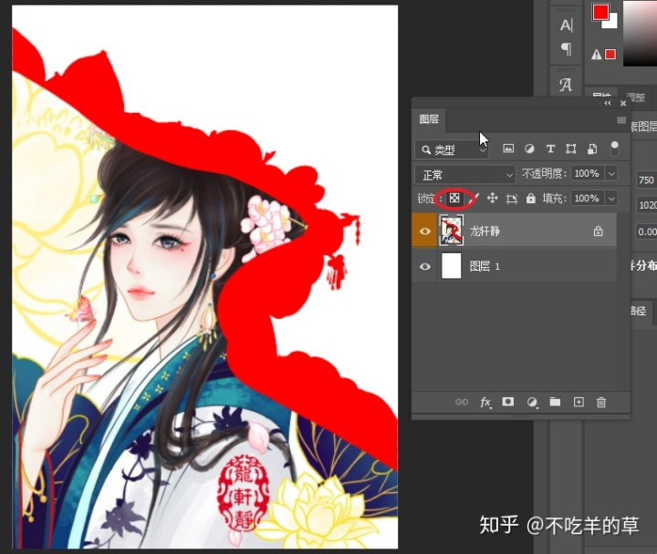Create new fill or adjustment layer
The width and height of the screenshot is (657, 554).
532,402
